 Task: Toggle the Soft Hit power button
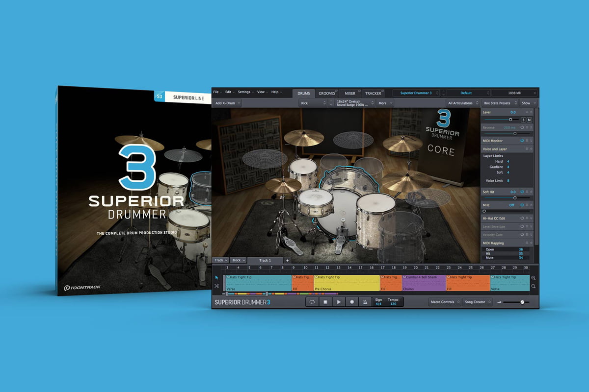click(522, 192)
